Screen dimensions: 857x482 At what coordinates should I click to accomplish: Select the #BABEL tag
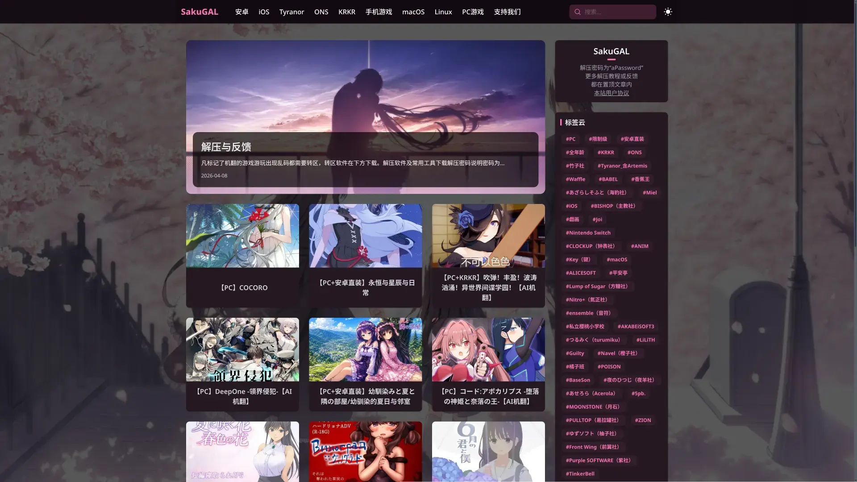(x=608, y=179)
